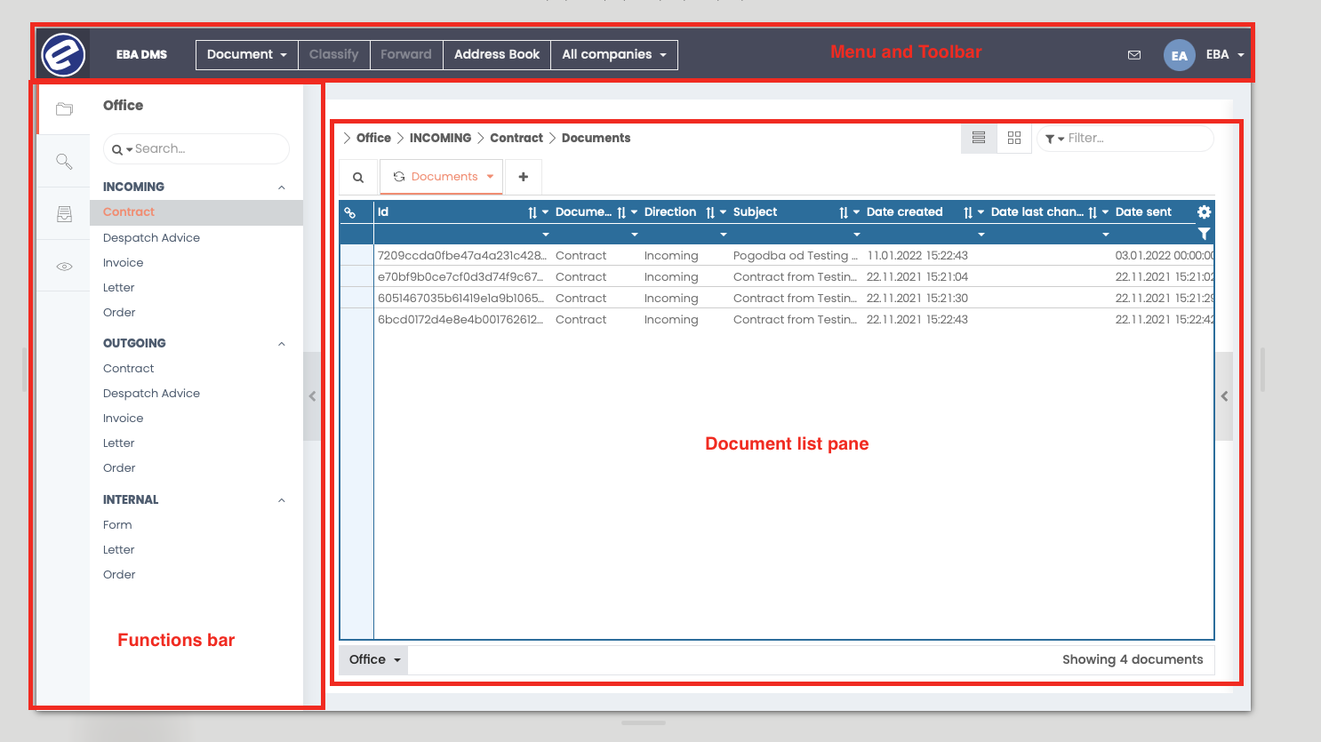Open the mail envelope notifications icon
This screenshot has height=742, width=1321.
pyautogui.click(x=1134, y=55)
